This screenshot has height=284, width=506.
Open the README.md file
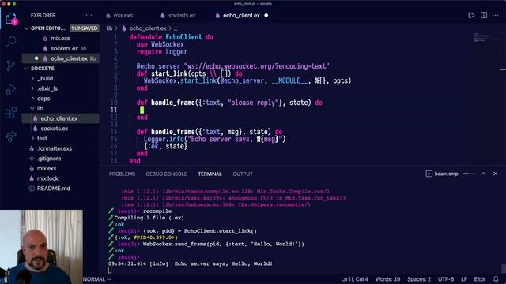pos(61,189)
